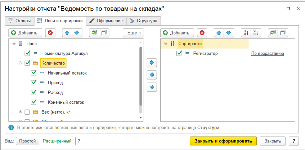Switch view to Простой

point(27,141)
